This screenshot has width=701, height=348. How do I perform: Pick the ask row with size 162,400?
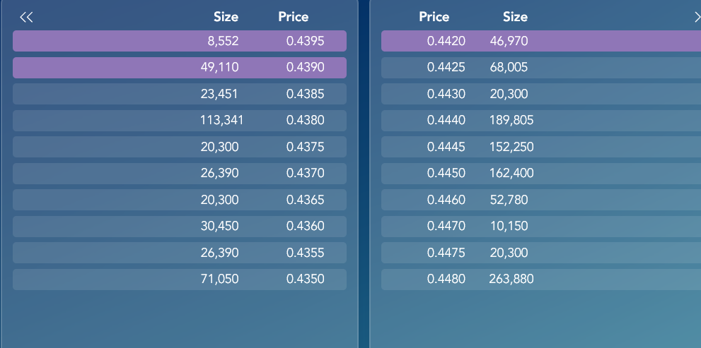(541, 173)
